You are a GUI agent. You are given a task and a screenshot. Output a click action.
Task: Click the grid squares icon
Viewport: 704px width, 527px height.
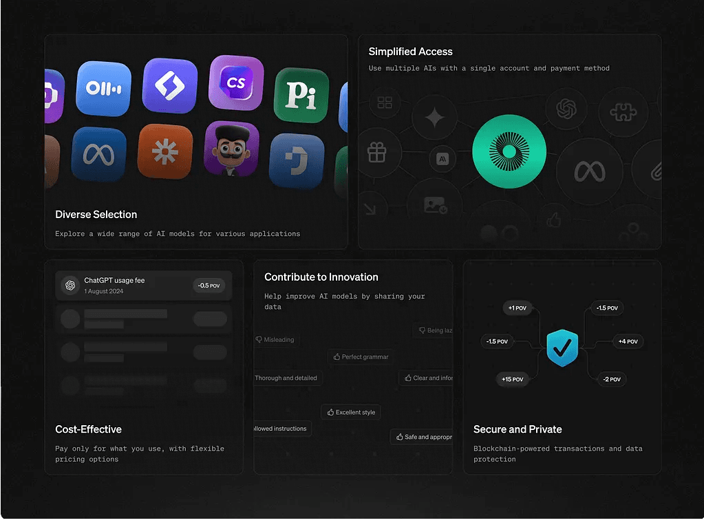[385, 103]
